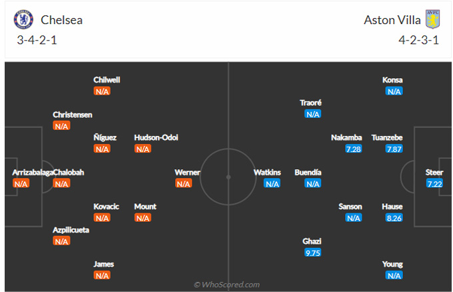Click Werner's orange N/A rating badge
The image size is (453, 292).
[183, 183]
